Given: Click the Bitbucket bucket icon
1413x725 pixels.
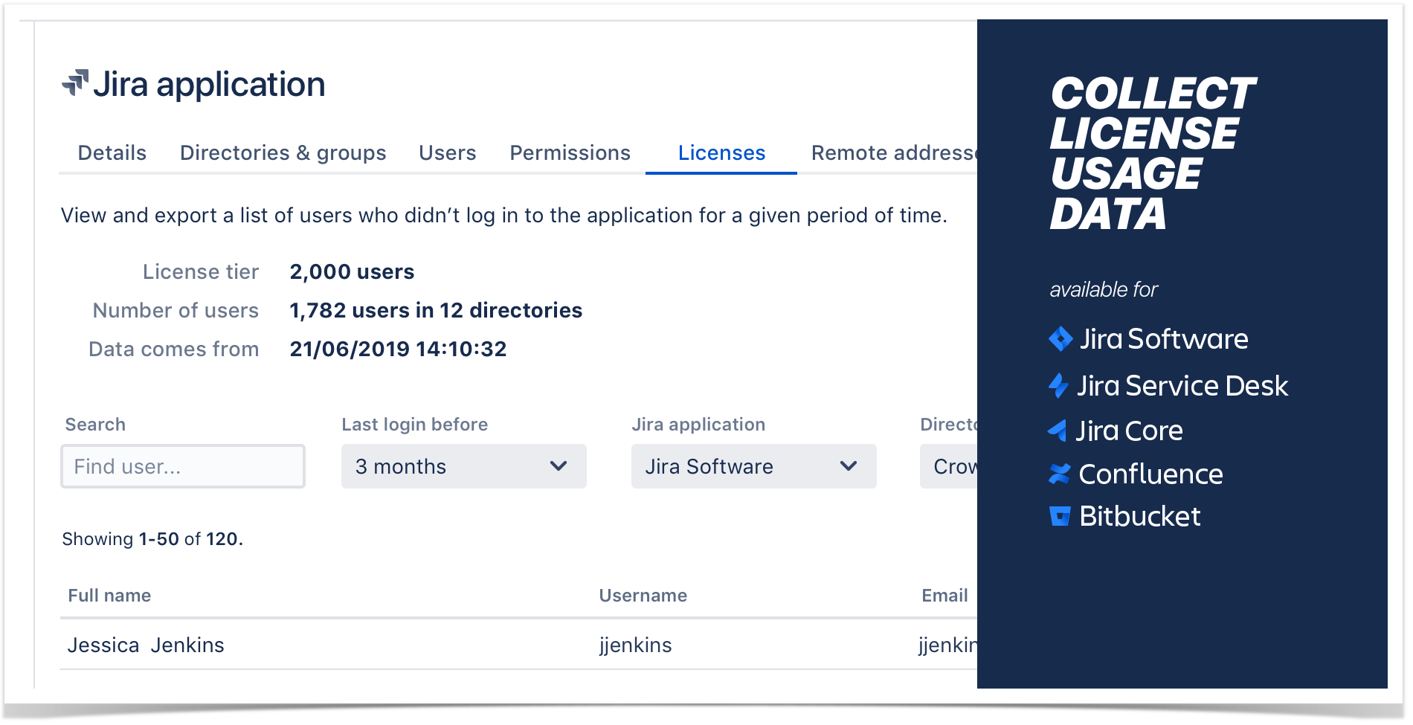Looking at the screenshot, I should [x=1060, y=516].
